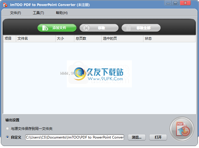Open the 工具(T) menu
This screenshot has width=199, height=148.
38,13
